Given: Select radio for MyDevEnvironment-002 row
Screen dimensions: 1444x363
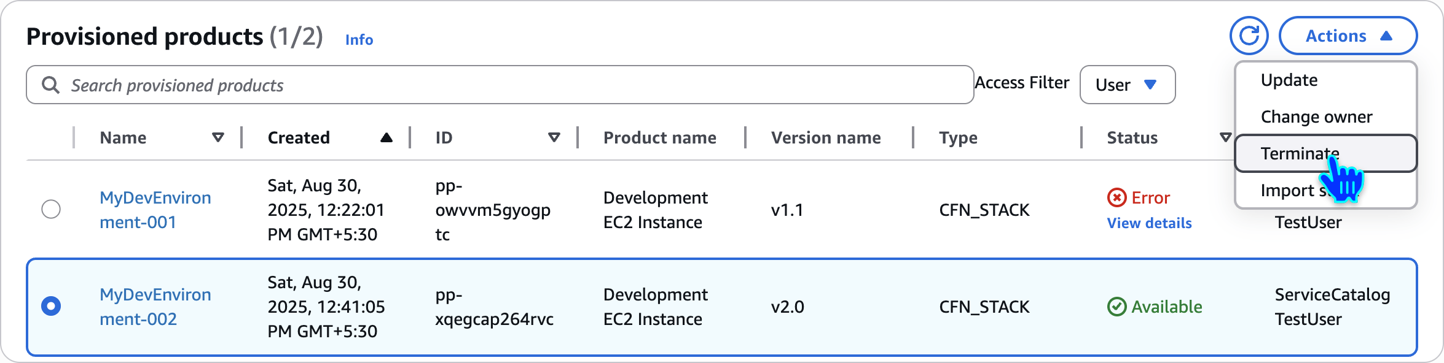Looking at the screenshot, I should (x=51, y=306).
